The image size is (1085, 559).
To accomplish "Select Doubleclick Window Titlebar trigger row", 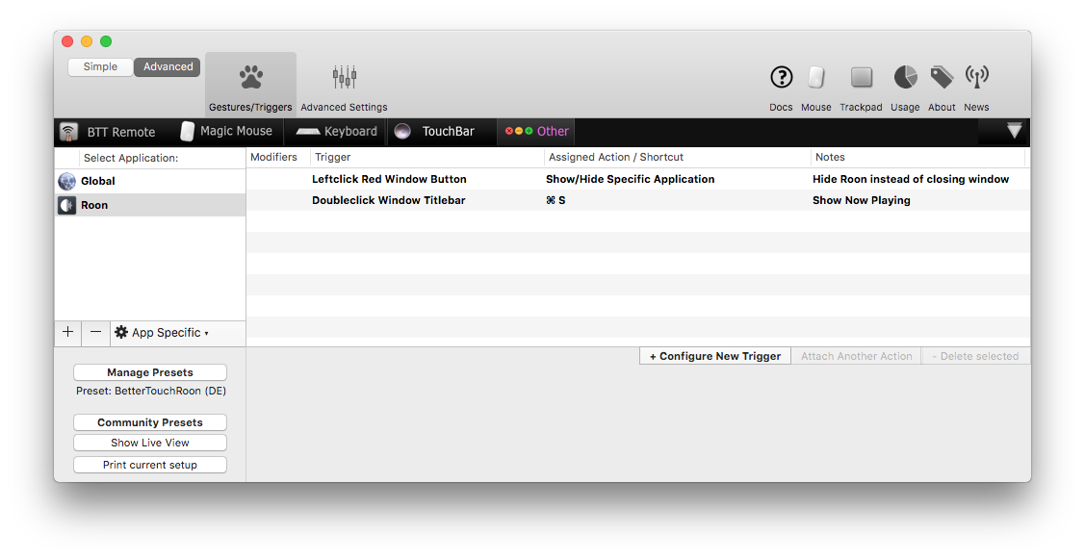I will coord(638,201).
